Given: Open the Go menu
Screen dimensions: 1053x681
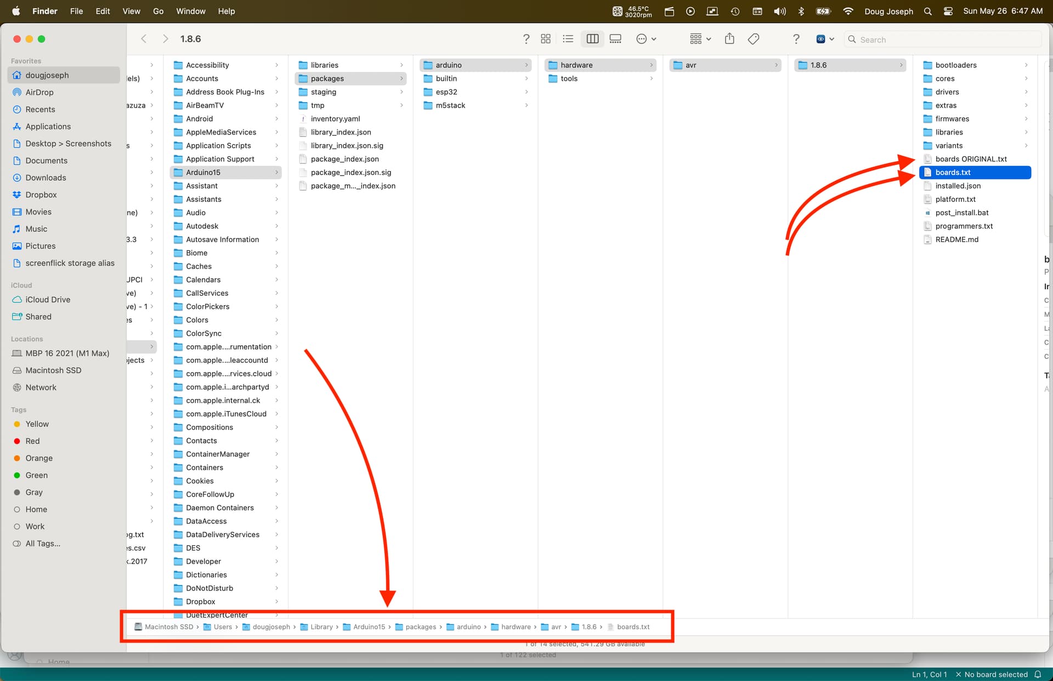Looking at the screenshot, I should coord(158,11).
